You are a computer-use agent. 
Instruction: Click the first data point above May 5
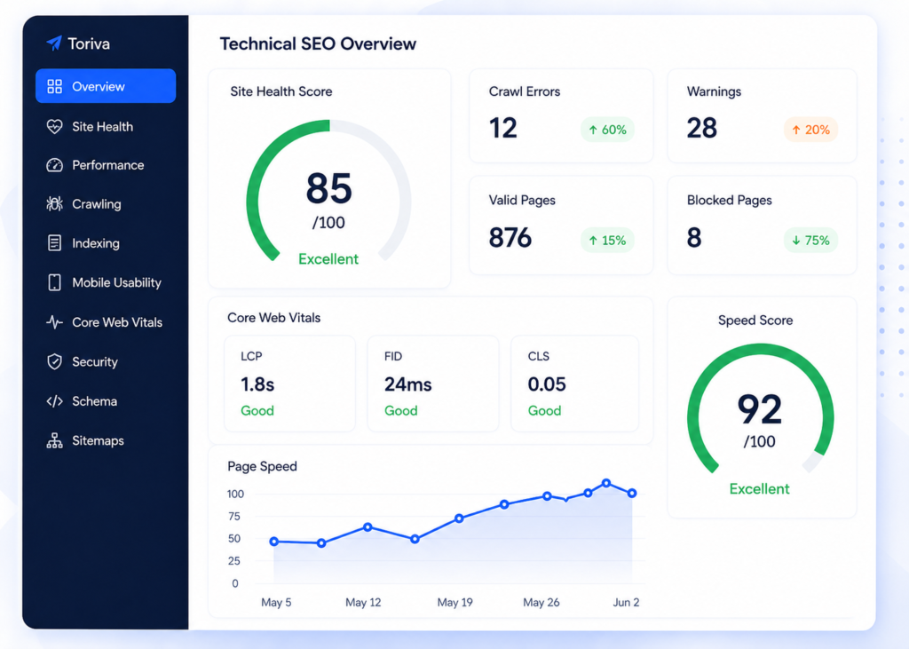coord(274,542)
